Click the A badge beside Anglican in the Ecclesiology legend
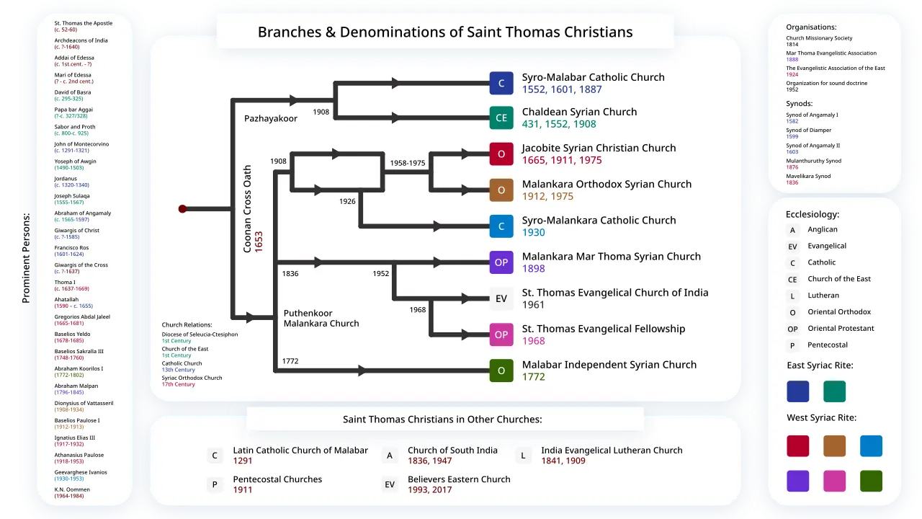Image resolution: width=922 pixels, height=519 pixels. (793, 230)
